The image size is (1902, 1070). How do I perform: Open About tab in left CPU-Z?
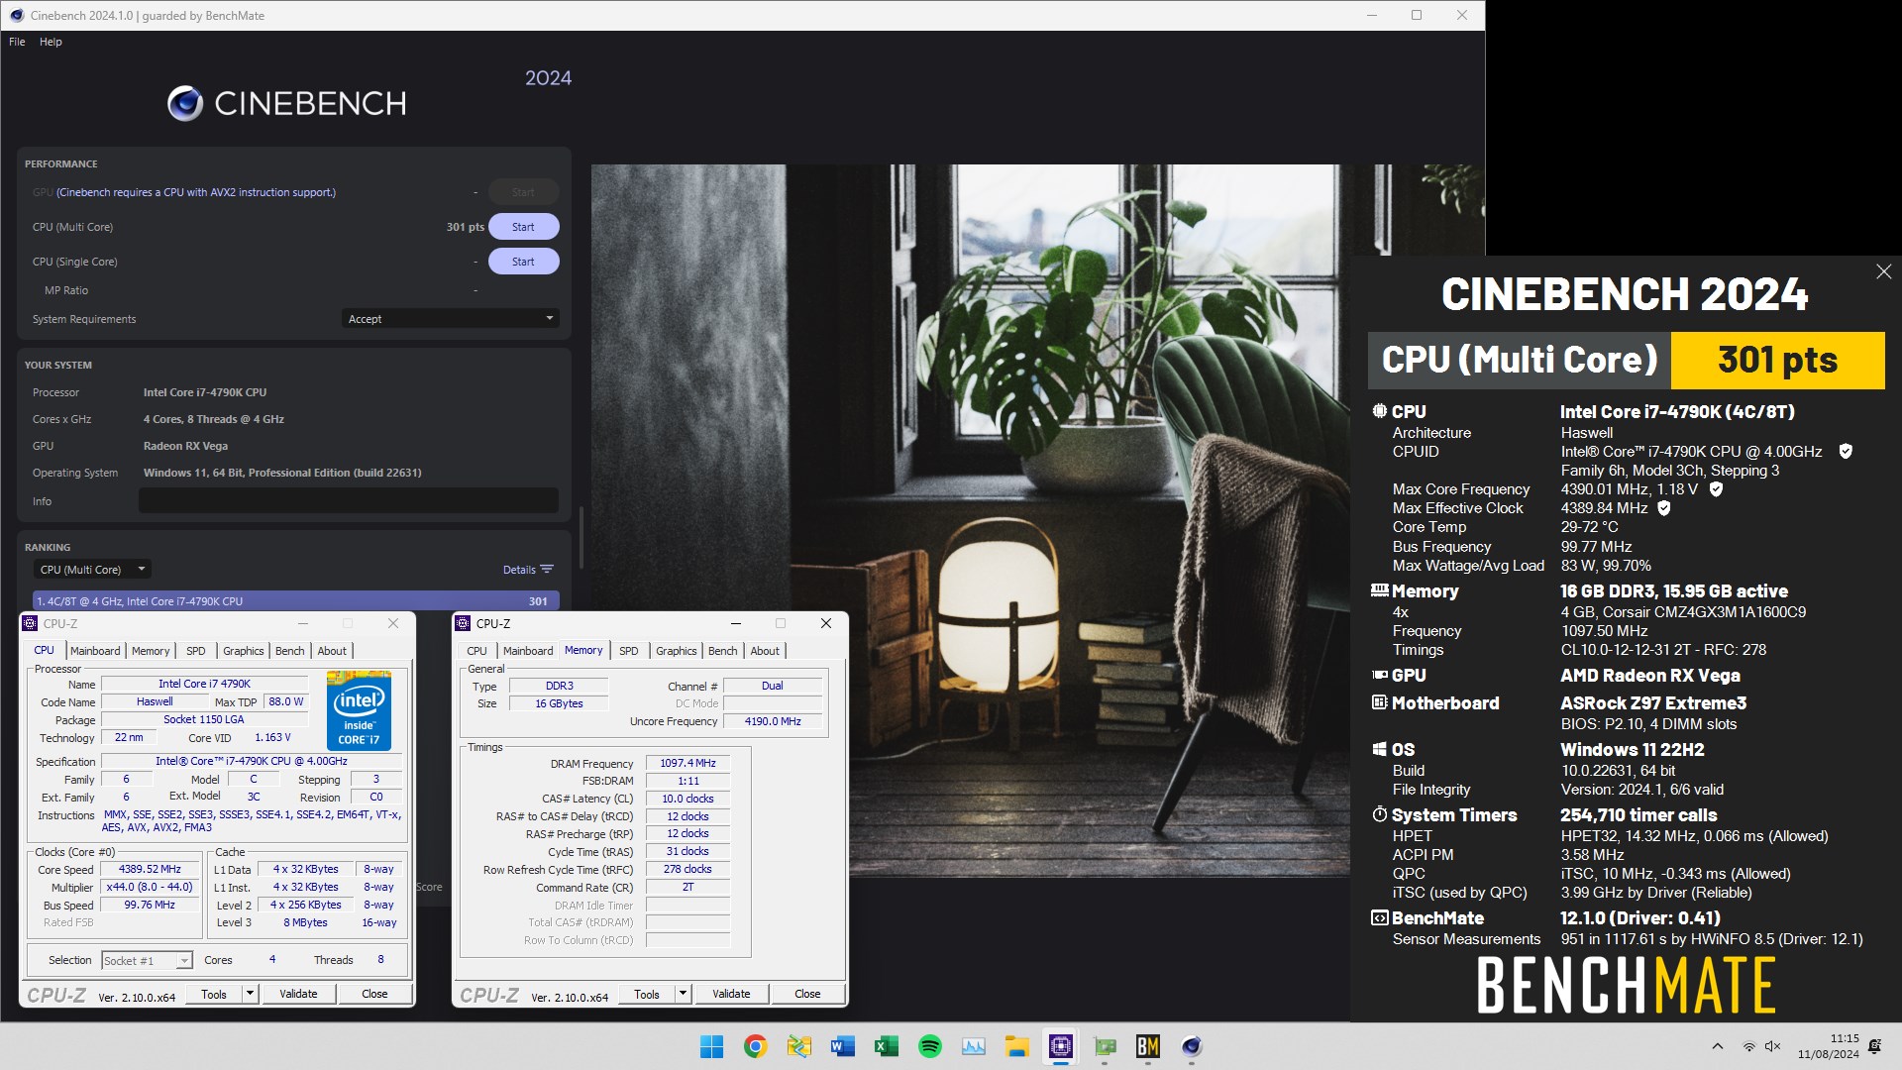click(x=332, y=651)
